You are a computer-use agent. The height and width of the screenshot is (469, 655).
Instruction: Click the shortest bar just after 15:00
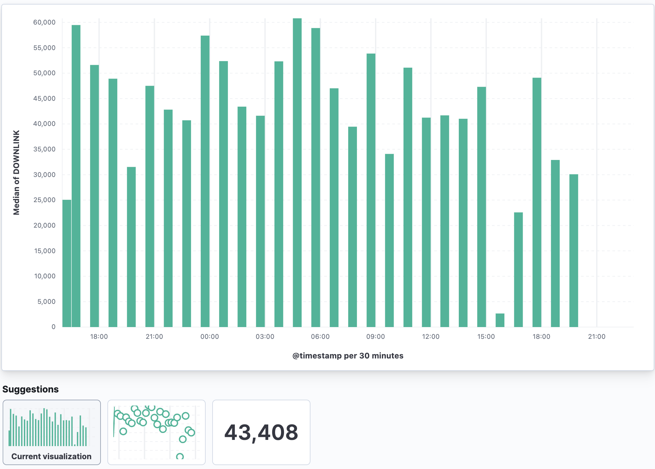500,320
